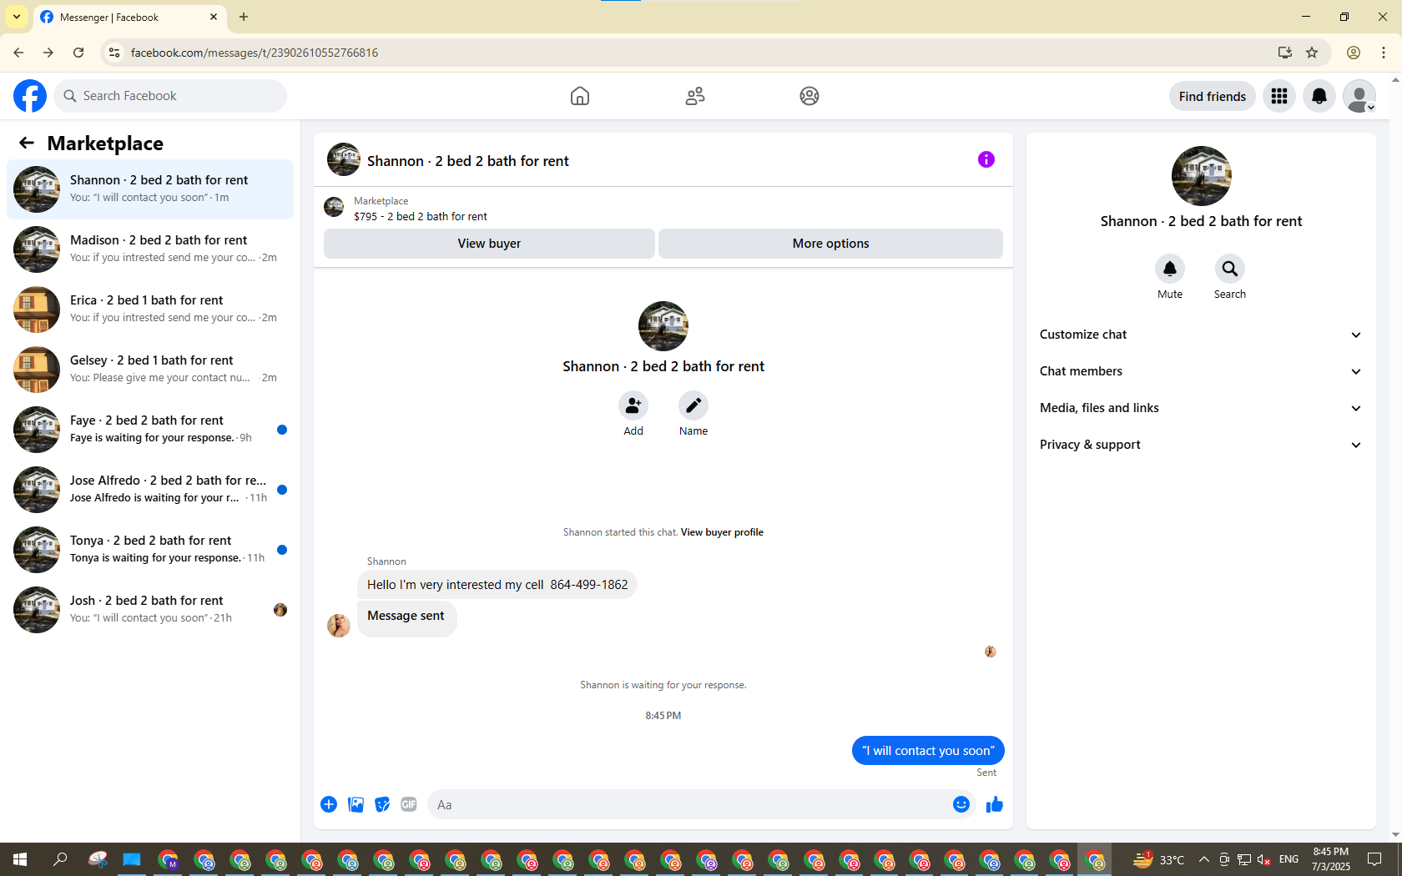Click the taskbar clock showing 8:45 PM
1402x876 pixels.
point(1331,859)
